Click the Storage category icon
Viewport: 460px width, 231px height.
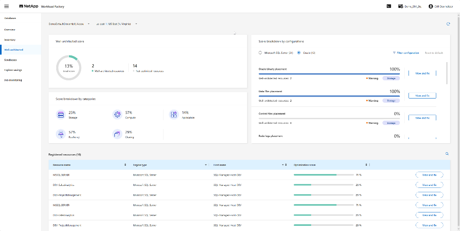coord(61,115)
